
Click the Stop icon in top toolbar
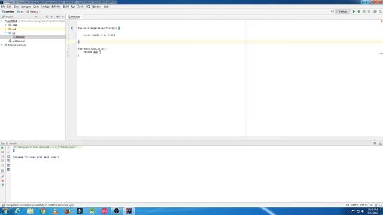369,11
